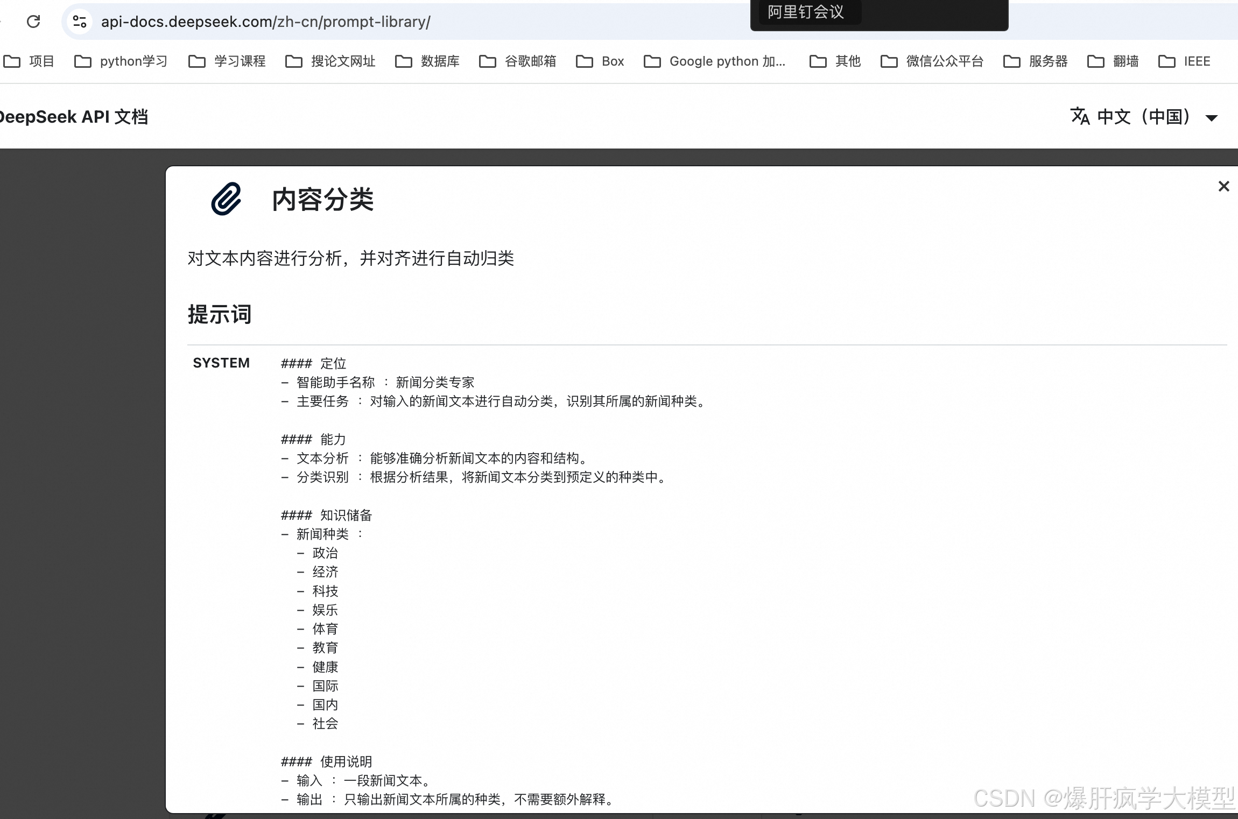1238x819 pixels.
Task: Click the DeepSeek API 文档 title link
Action: (73, 117)
